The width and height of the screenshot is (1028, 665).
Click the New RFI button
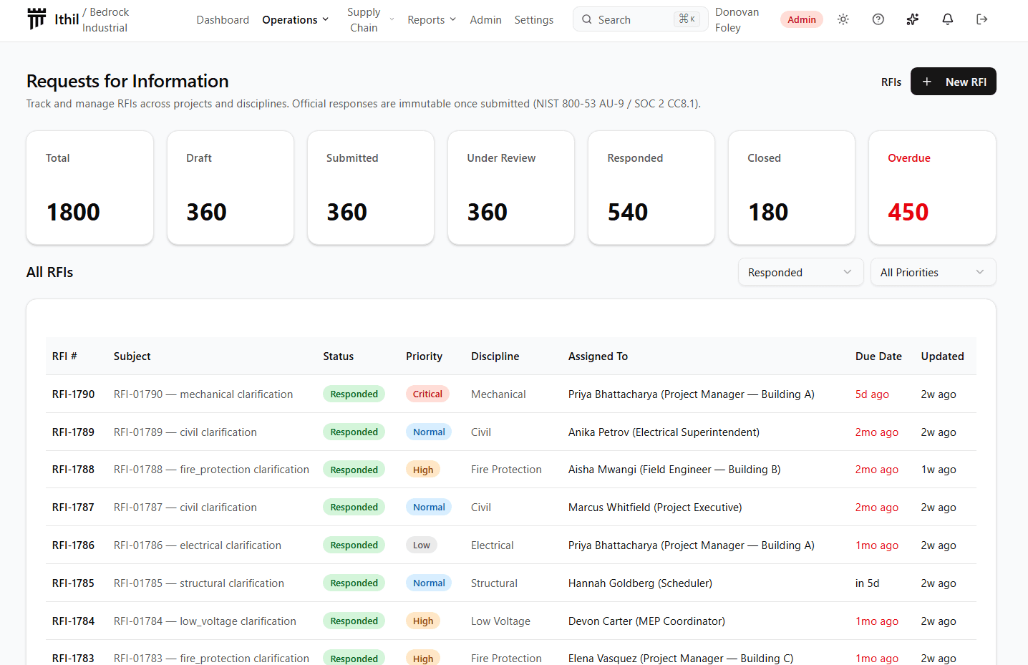click(954, 82)
